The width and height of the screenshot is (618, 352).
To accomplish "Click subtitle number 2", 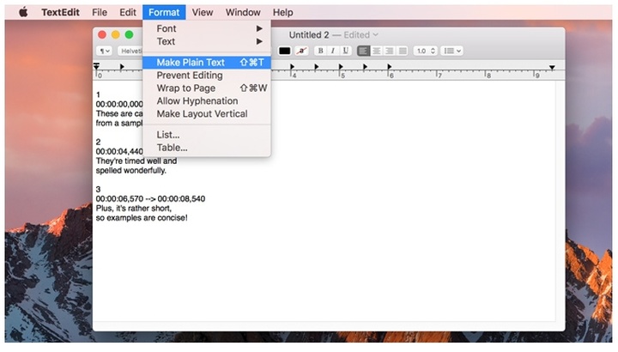I will pos(98,142).
